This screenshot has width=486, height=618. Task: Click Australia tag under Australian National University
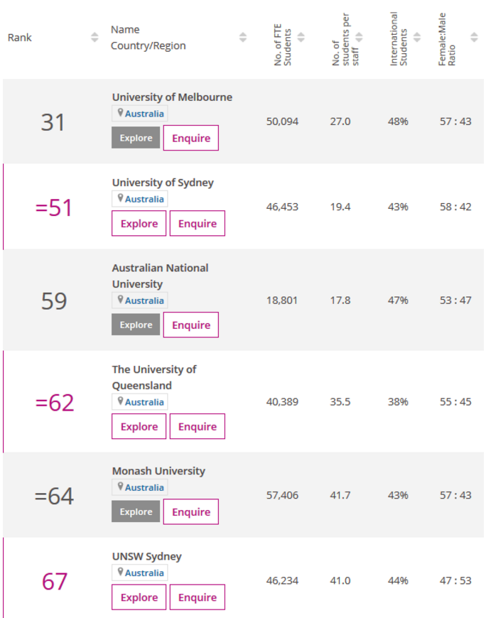(x=144, y=300)
